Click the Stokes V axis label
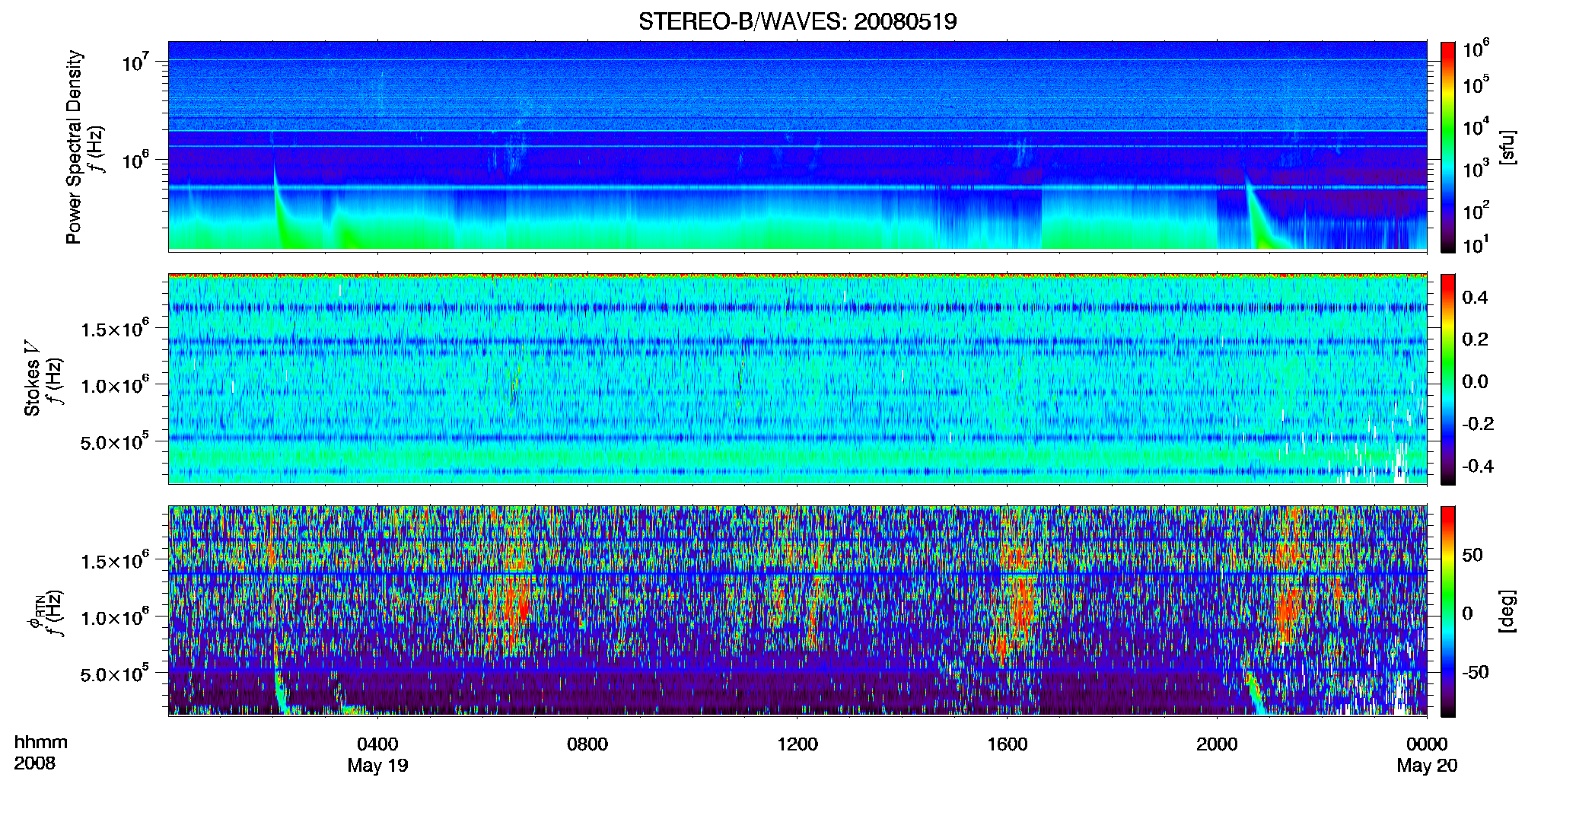 click(32, 378)
